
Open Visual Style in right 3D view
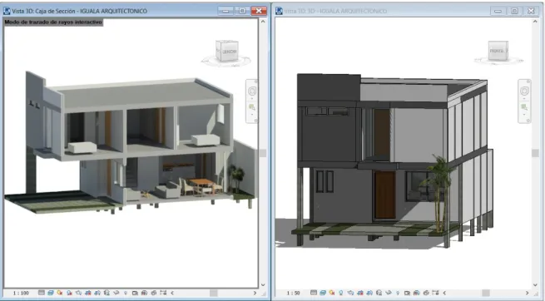[x=323, y=293]
